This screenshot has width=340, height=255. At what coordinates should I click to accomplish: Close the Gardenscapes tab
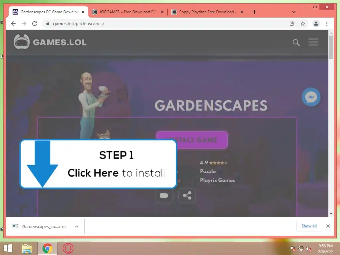pyautogui.click(x=83, y=12)
